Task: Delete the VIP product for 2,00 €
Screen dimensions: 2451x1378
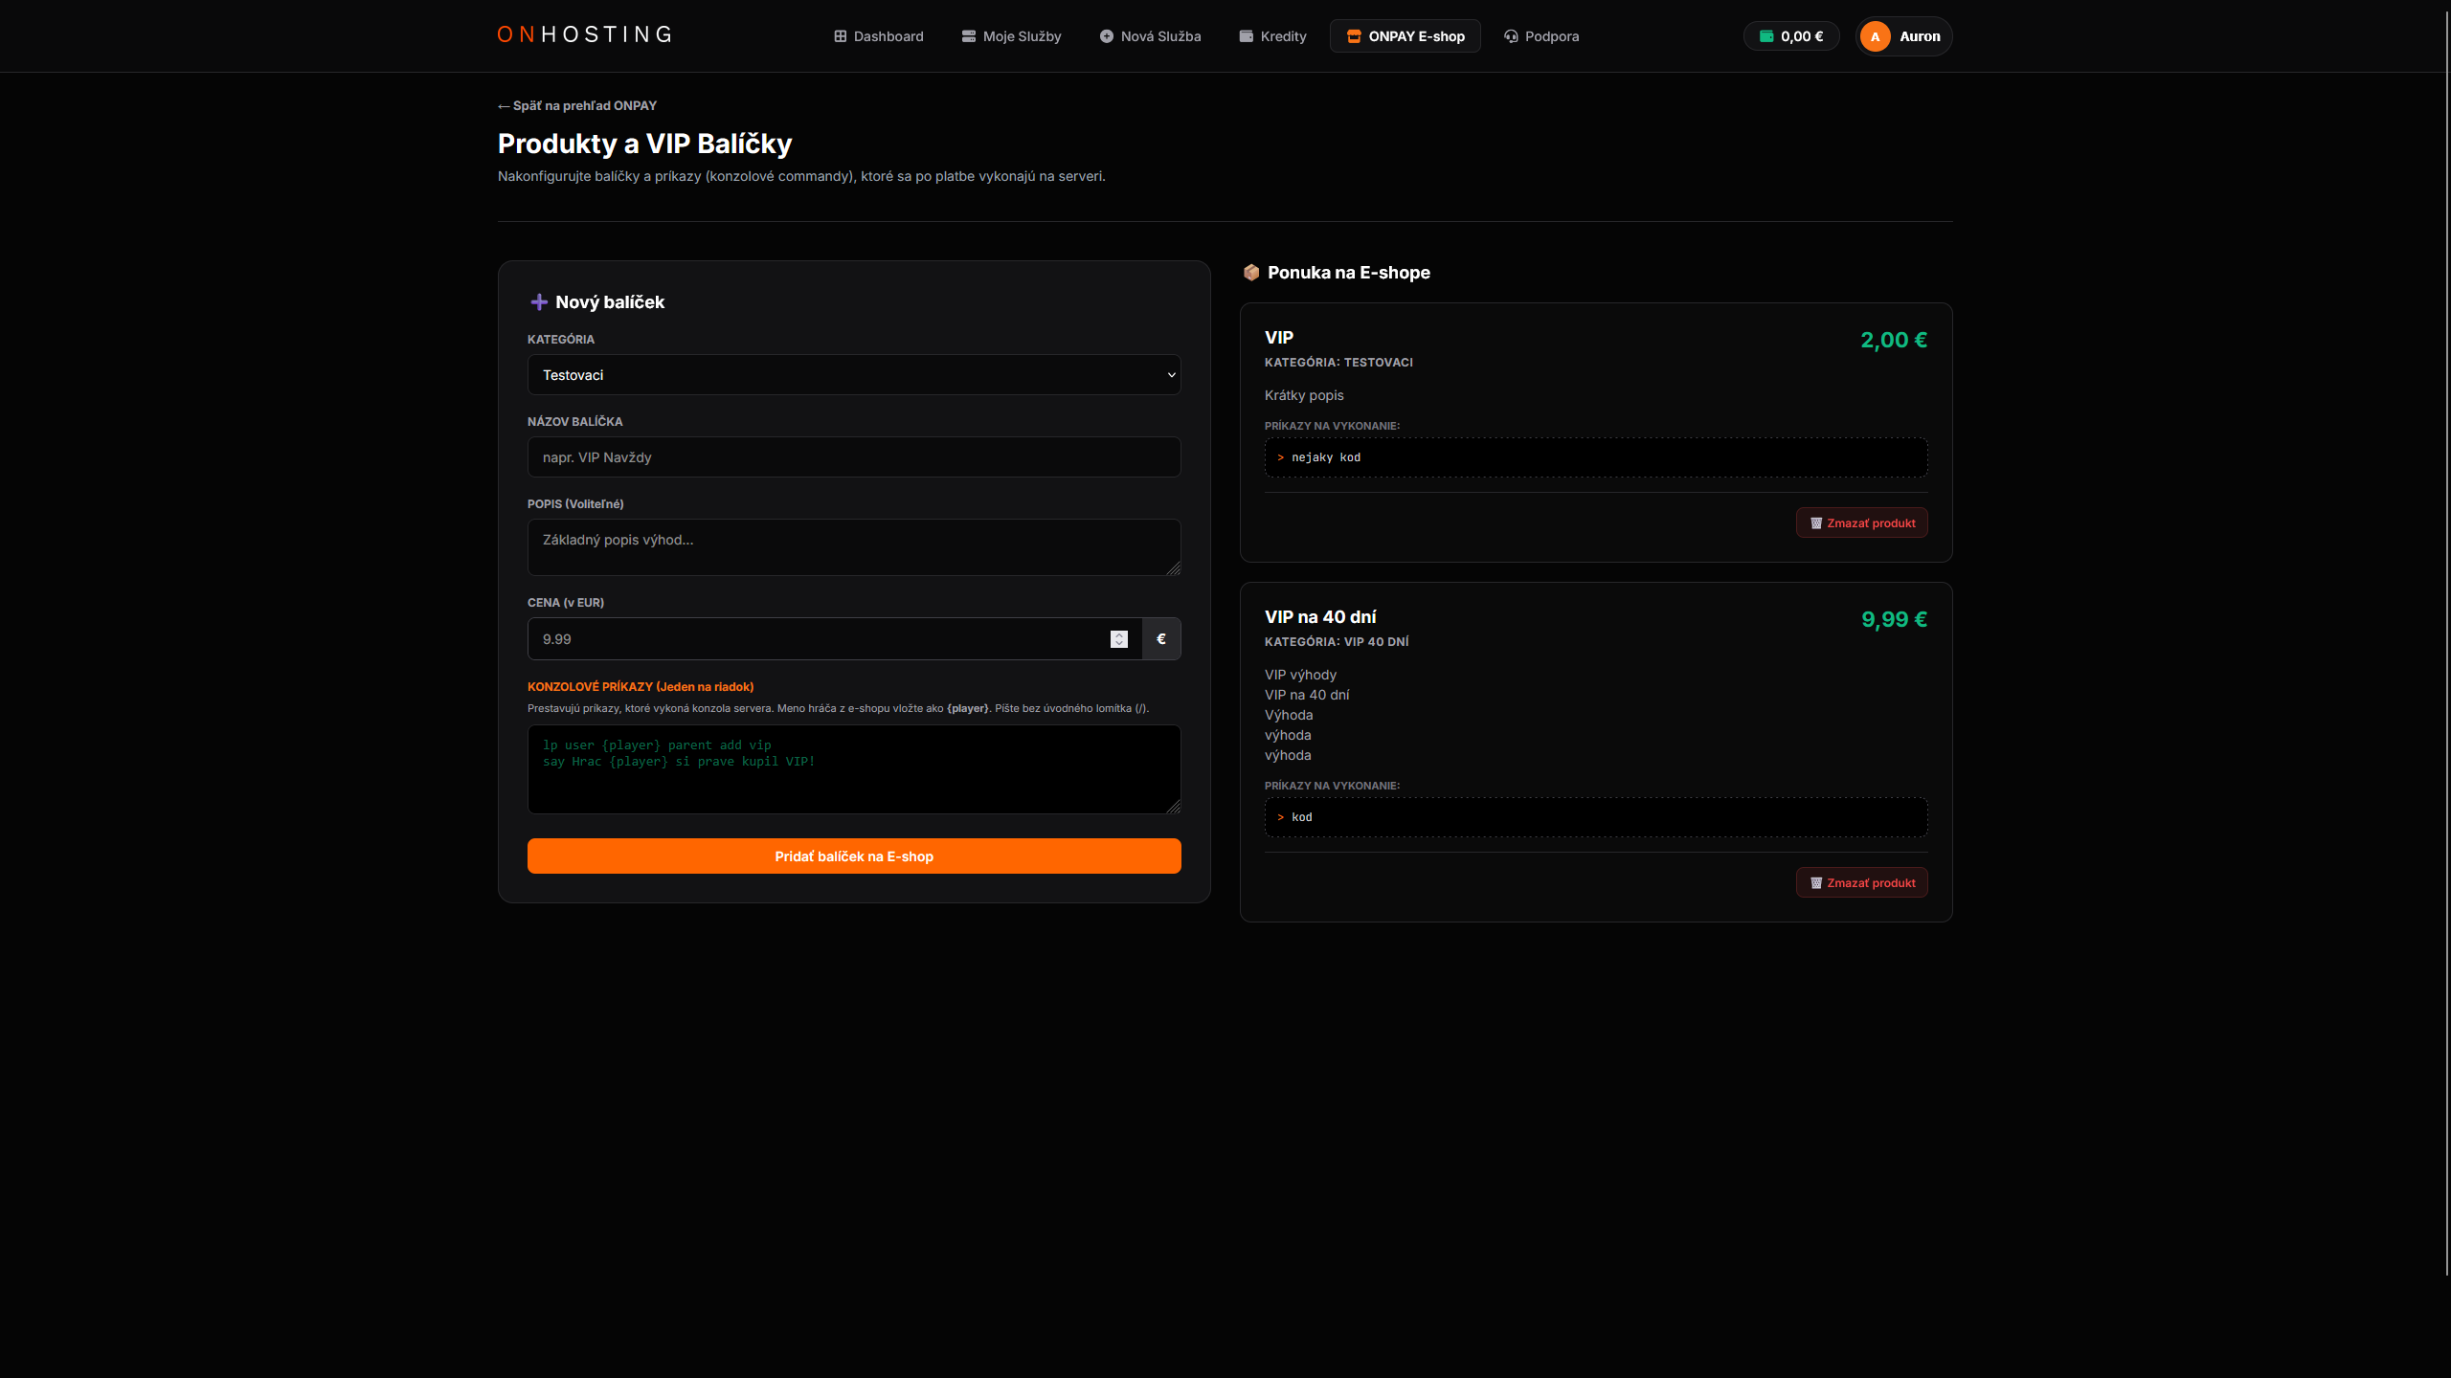Action: [x=1861, y=523]
